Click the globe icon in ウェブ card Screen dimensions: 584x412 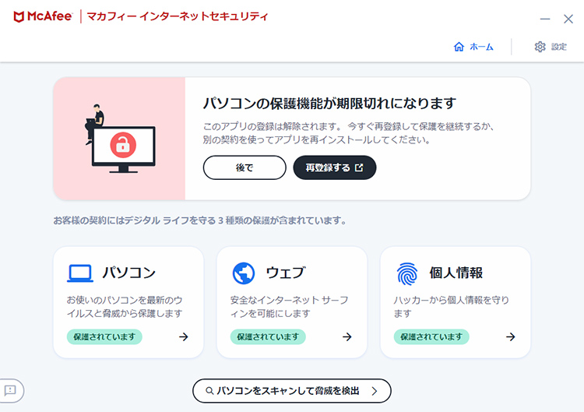click(x=244, y=273)
